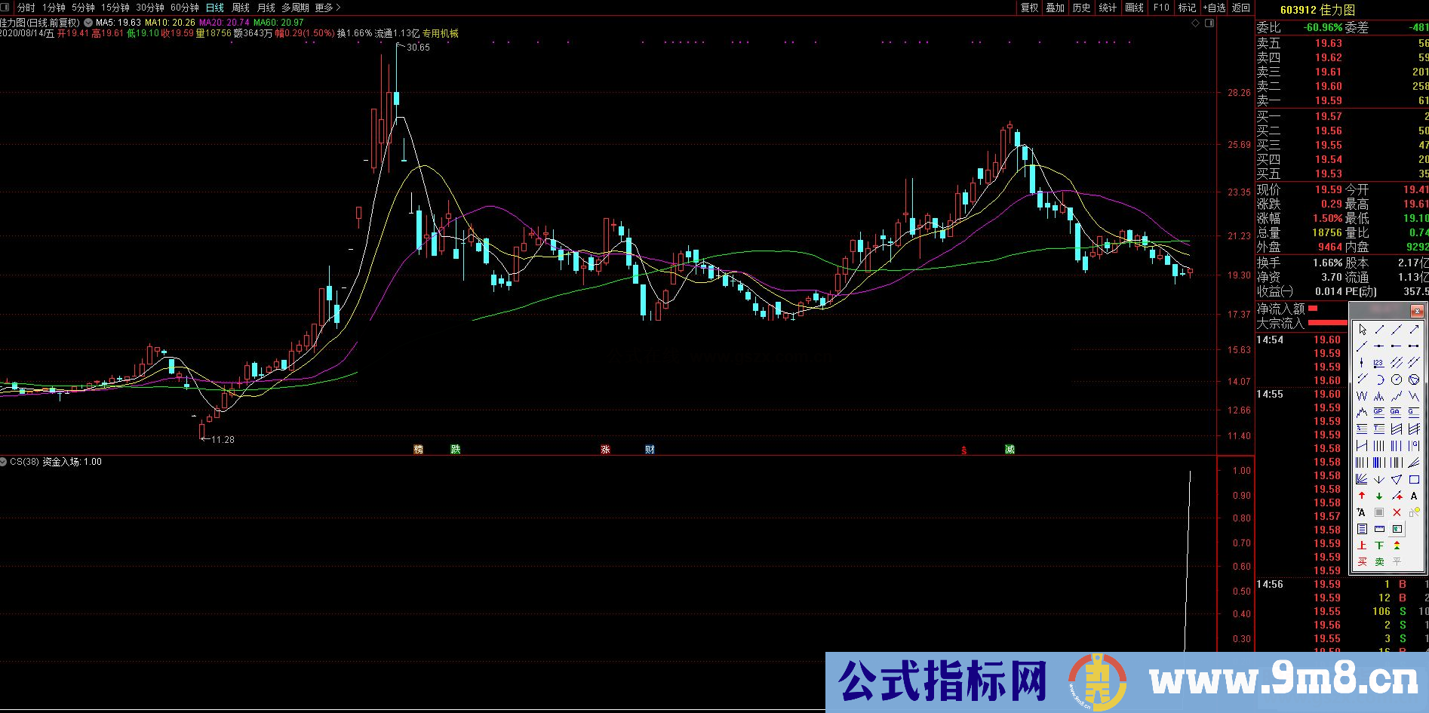Select the 123 numbering drawing tool
Image resolution: width=1429 pixels, height=713 pixels.
pyautogui.click(x=1377, y=362)
